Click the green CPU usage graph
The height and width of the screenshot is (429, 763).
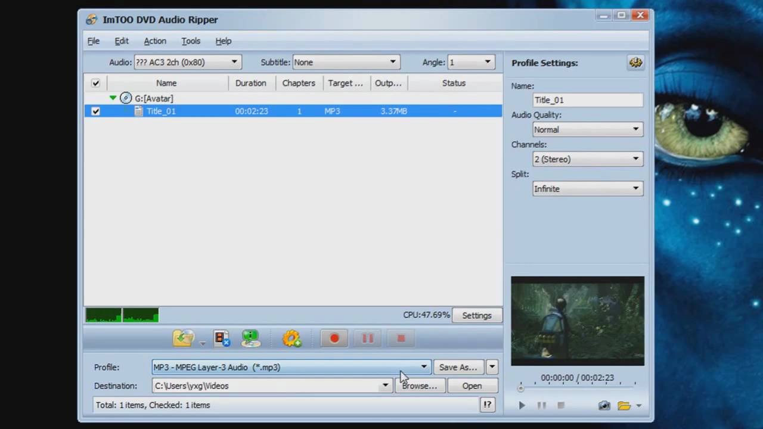pyautogui.click(x=122, y=315)
